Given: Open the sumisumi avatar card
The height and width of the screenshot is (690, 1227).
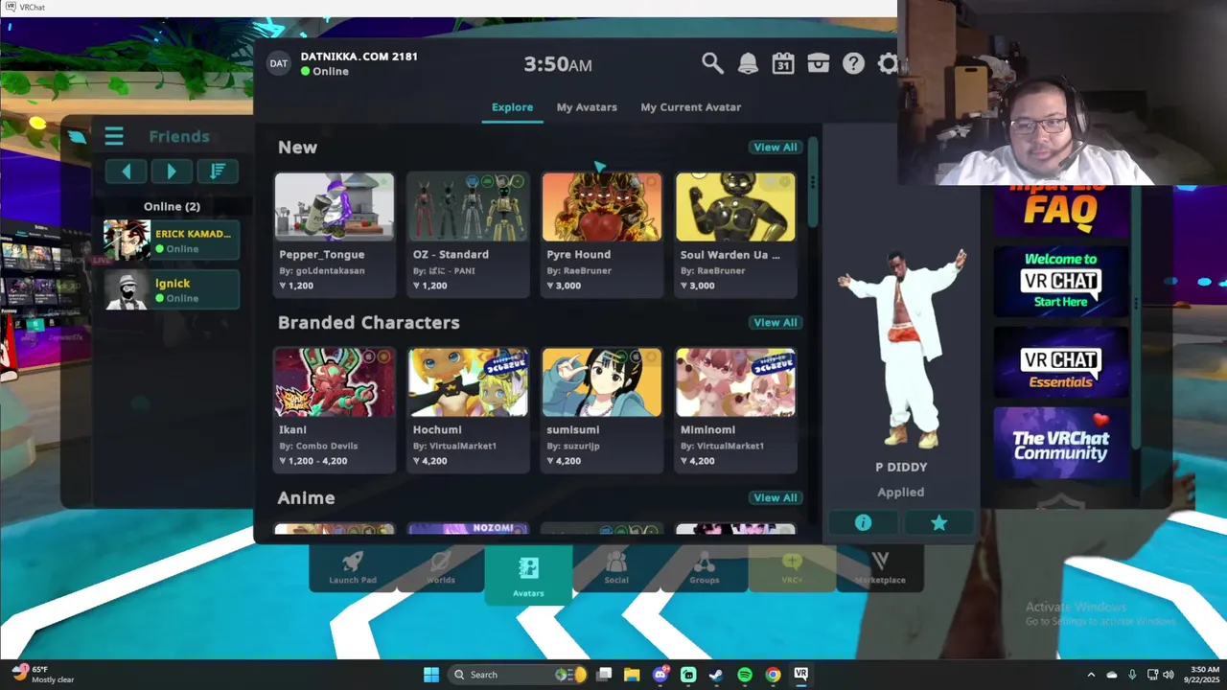Looking at the screenshot, I should tap(602, 409).
